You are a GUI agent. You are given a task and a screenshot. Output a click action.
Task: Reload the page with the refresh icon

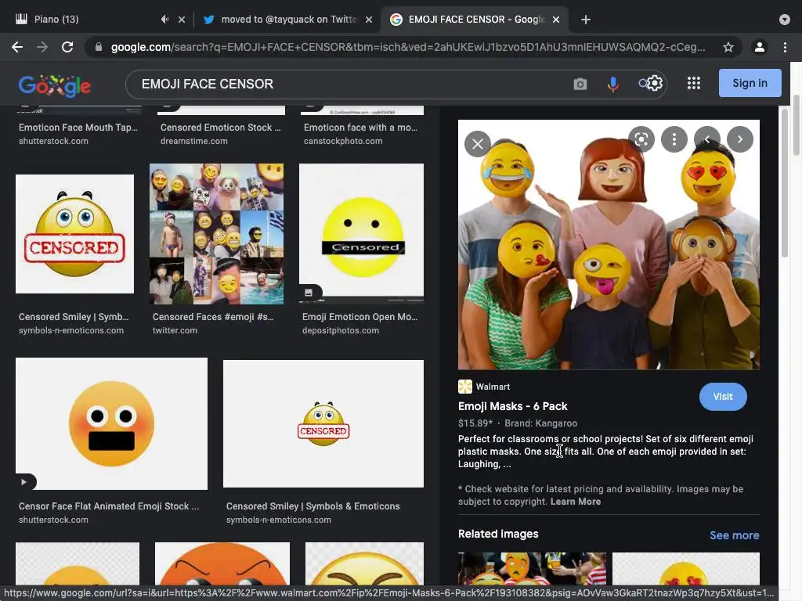coord(67,47)
